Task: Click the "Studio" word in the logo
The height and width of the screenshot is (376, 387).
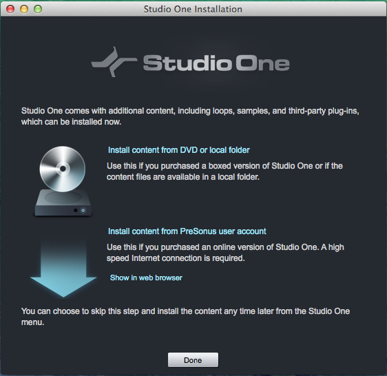Action: (x=187, y=63)
